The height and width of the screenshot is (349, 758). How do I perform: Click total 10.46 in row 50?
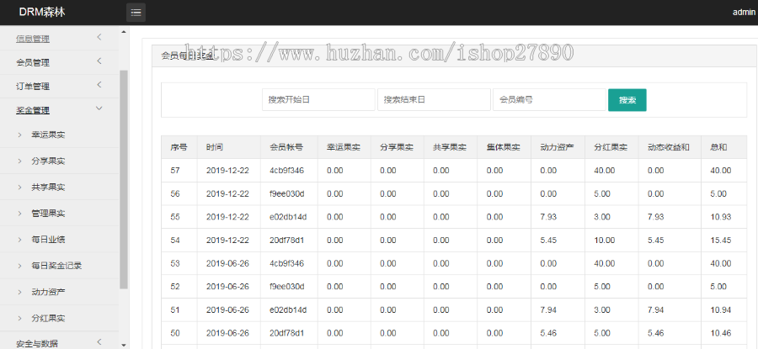(721, 332)
